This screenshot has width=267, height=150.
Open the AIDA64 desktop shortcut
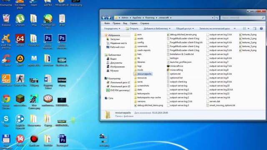pos(20,40)
